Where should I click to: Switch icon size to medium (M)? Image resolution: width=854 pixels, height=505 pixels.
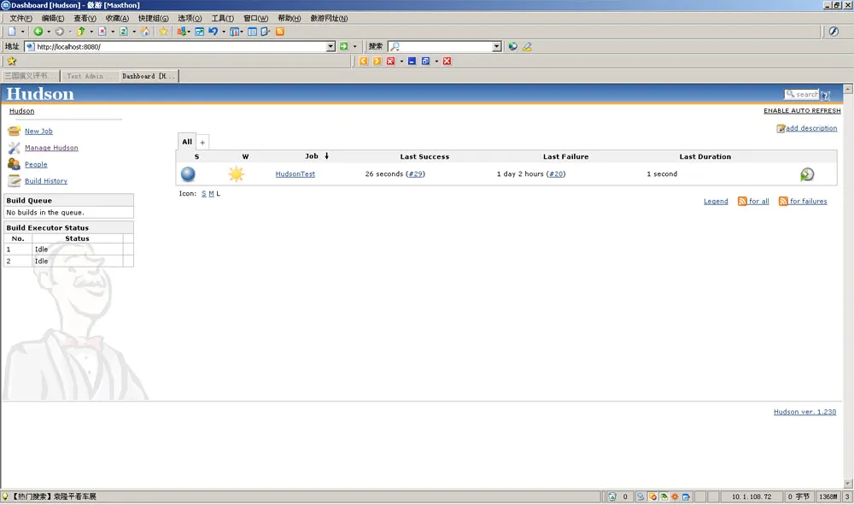[x=211, y=194]
